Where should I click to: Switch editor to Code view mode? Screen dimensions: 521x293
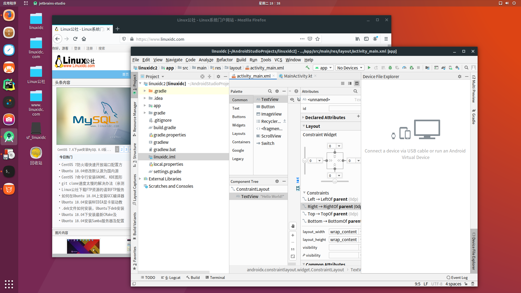[343, 83]
